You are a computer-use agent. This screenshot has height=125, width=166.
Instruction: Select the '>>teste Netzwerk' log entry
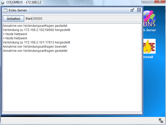click(15, 34)
